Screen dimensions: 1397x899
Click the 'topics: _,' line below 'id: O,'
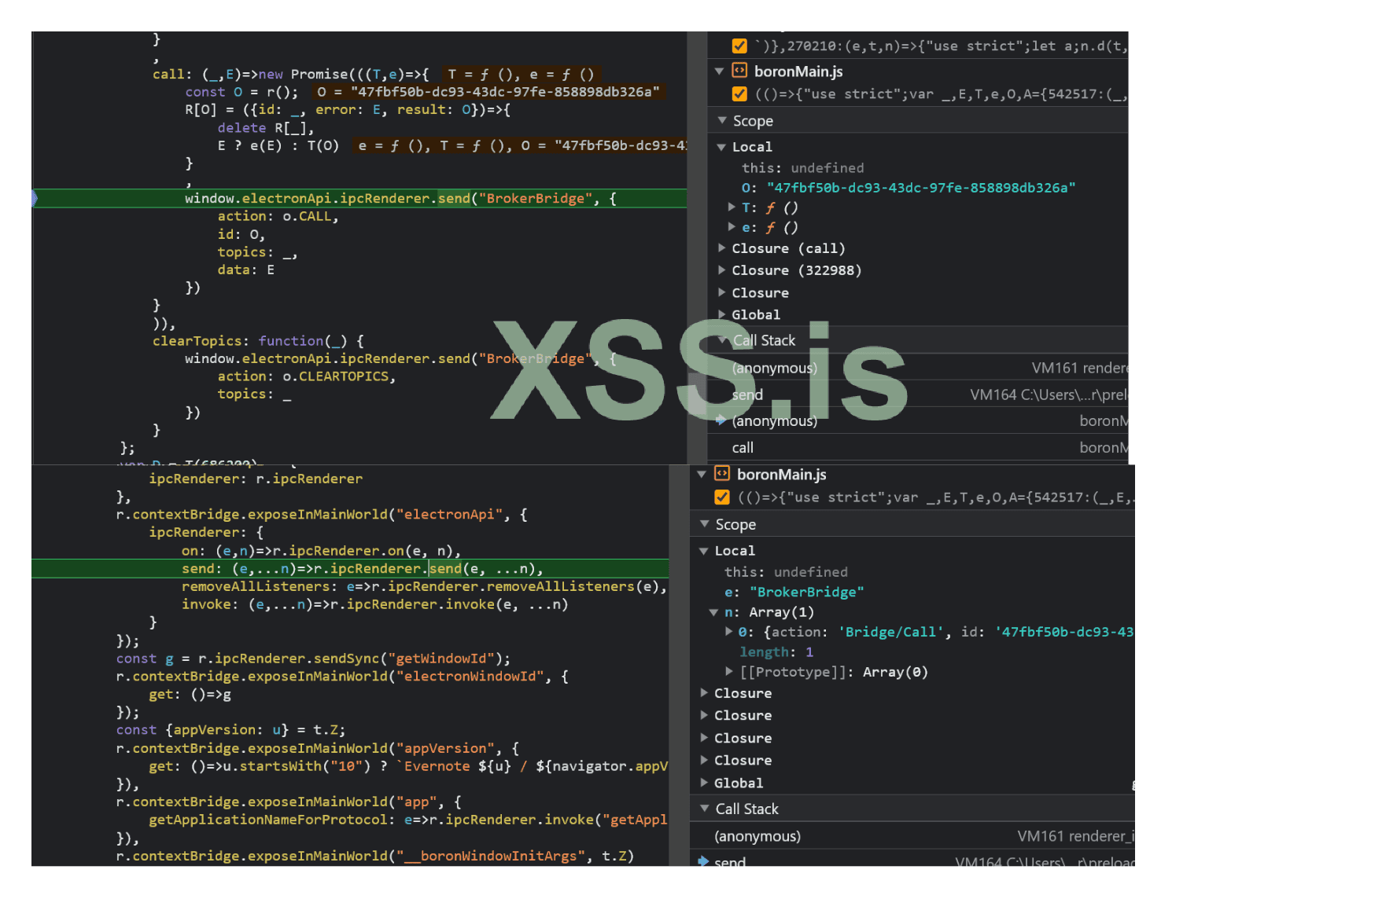[257, 252]
